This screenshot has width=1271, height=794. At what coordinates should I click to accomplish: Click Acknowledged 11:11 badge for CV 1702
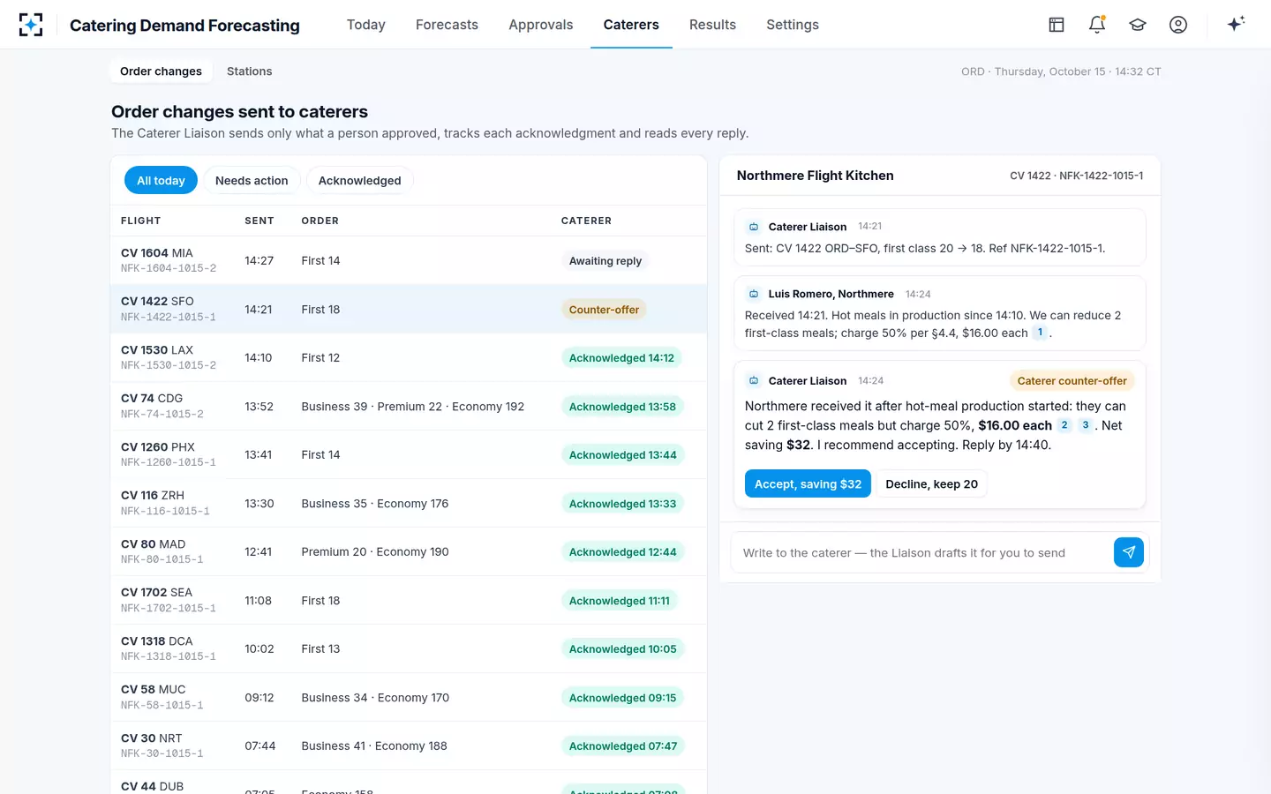tap(620, 601)
